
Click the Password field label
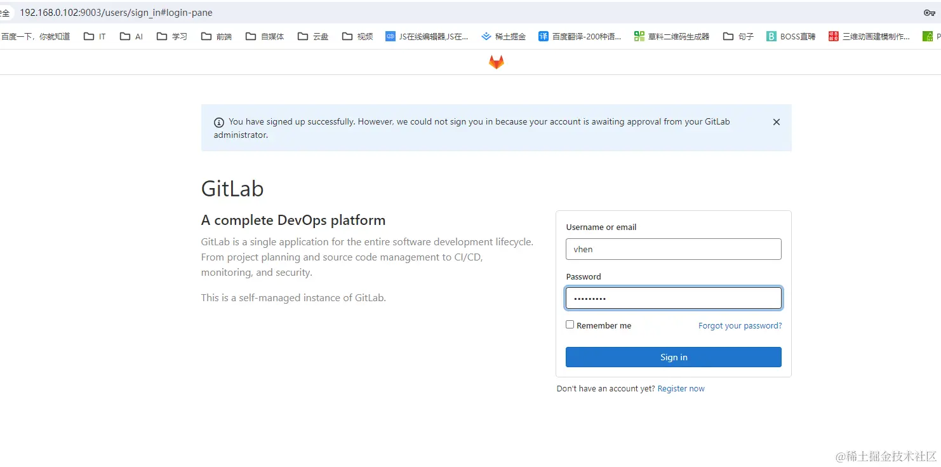583,276
